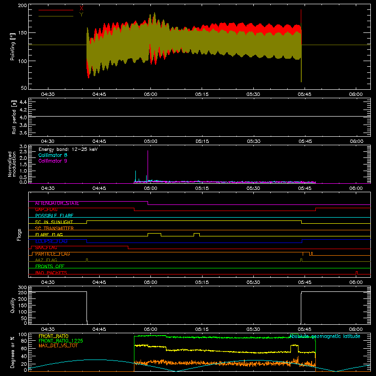
Task: Click the 4.4 tick on Roll period axis
Action: (23, 102)
